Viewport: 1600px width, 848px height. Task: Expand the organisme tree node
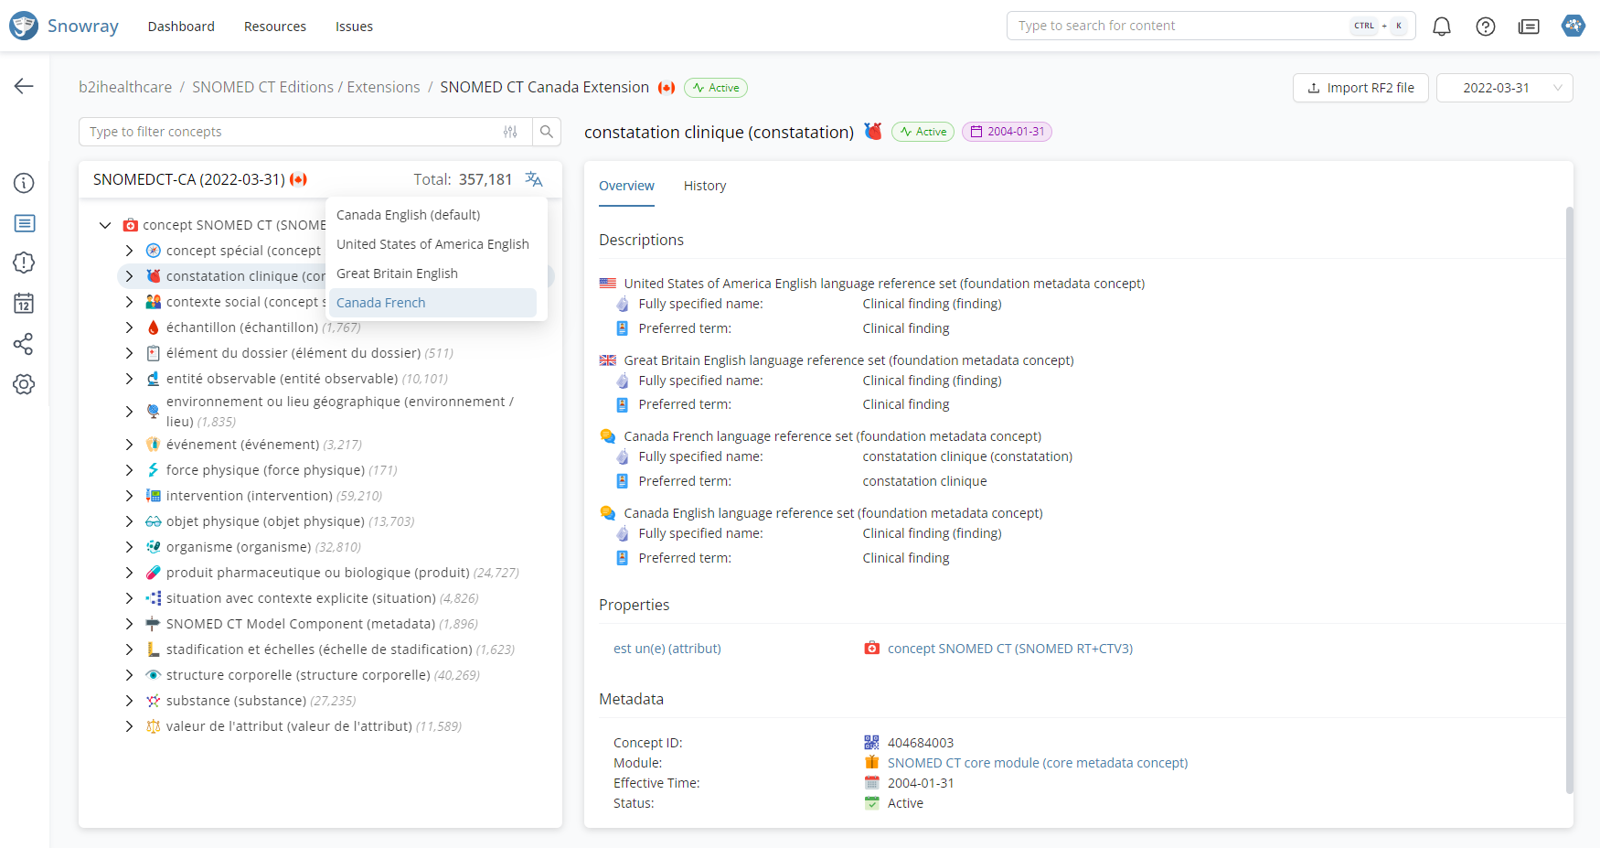coord(129,547)
